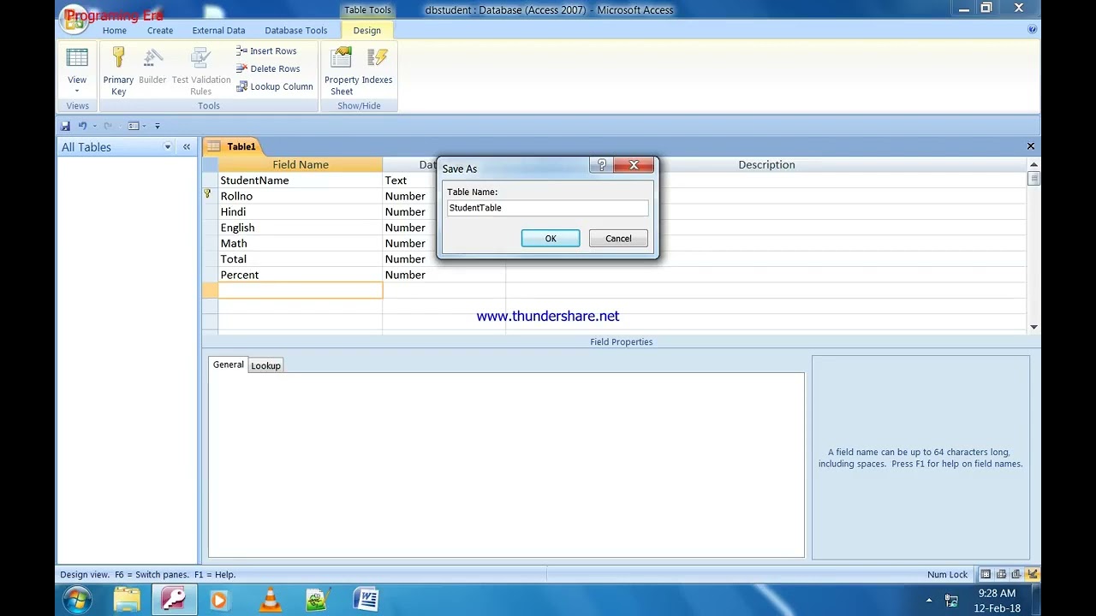Click the Save As dialog help button
Screen dimensions: 1096x616
tap(601, 165)
